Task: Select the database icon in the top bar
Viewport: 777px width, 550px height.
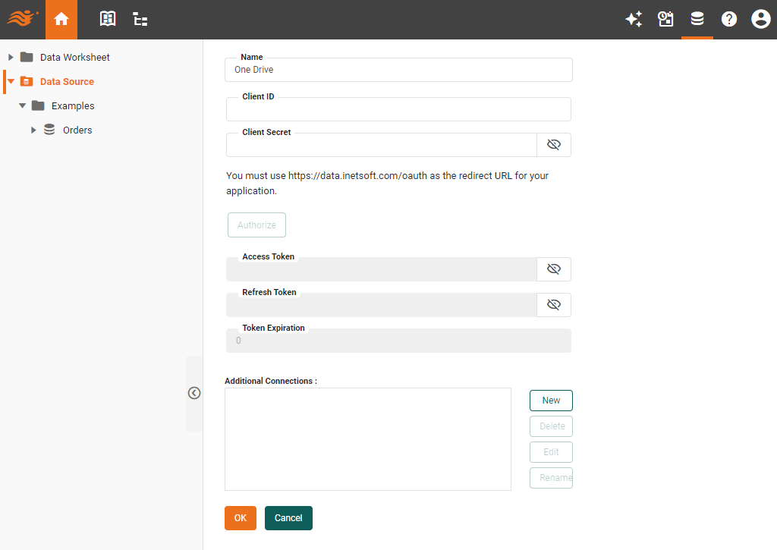Action: [697, 19]
